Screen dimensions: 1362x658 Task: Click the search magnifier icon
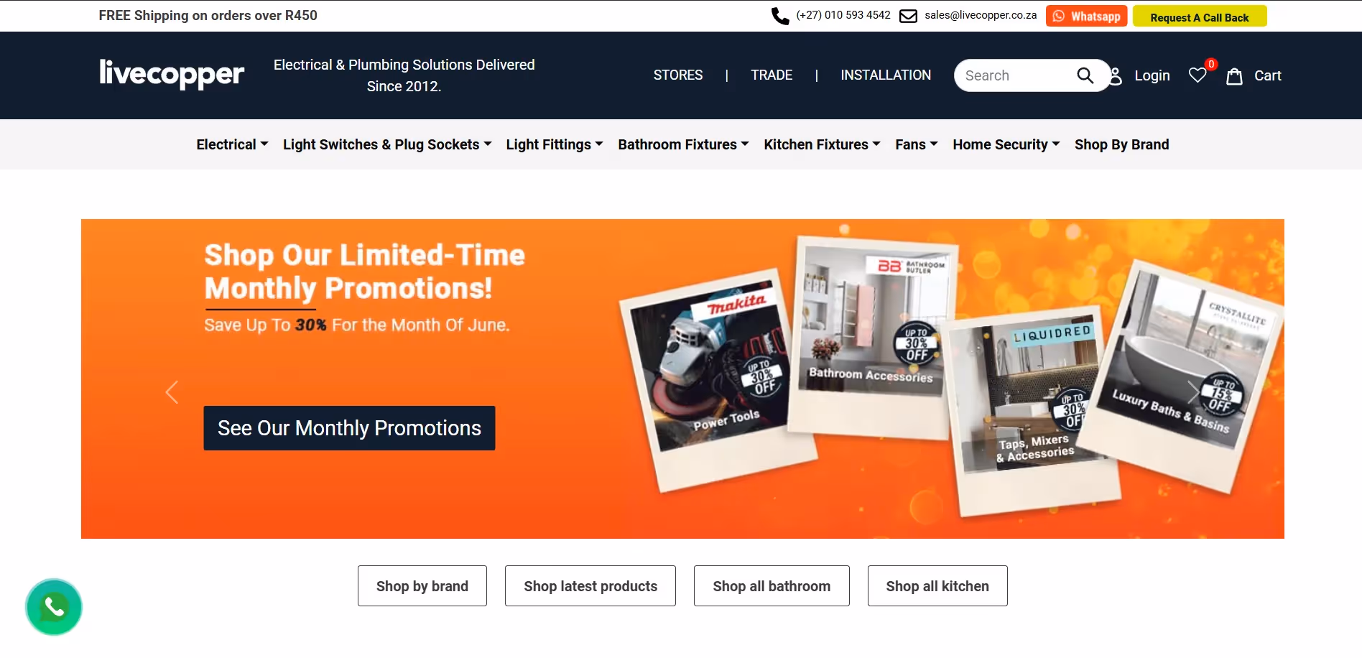[1085, 75]
